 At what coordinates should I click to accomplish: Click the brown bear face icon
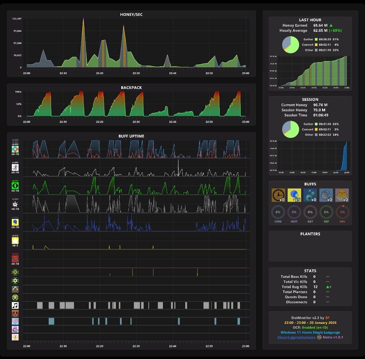pyautogui.click(x=15, y=313)
